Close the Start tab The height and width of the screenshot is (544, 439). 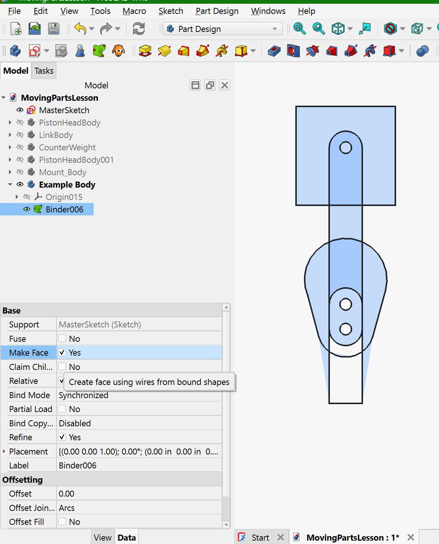(281, 538)
